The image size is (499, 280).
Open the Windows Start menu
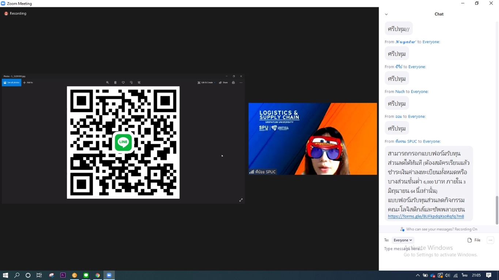(5, 275)
